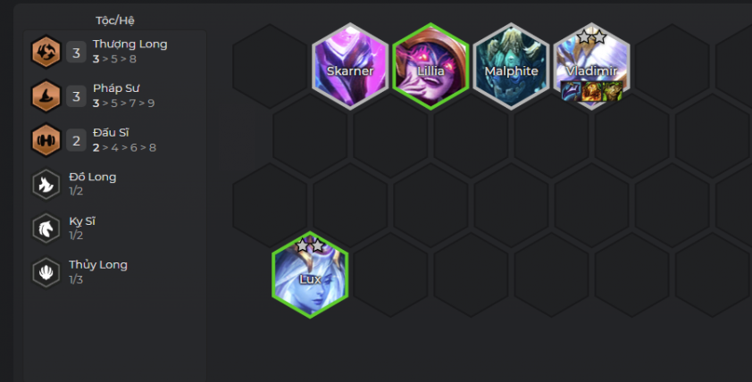Screen dimensions: 752x382
Task: Click the Đấu Sĩ count badge
Action: [76, 140]
